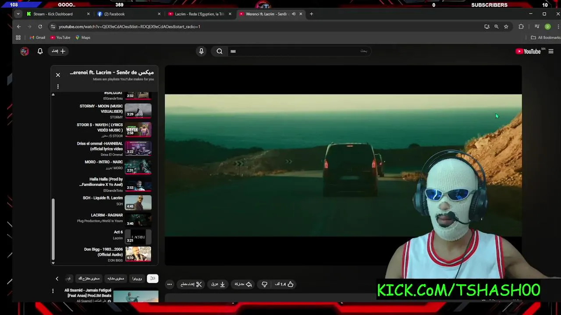Open the Maps bookmark
This screenshot has height=315, width=561.
[x=83, y=38]
